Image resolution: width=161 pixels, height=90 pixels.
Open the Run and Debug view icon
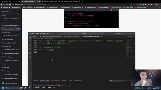[x=30, y=49]
